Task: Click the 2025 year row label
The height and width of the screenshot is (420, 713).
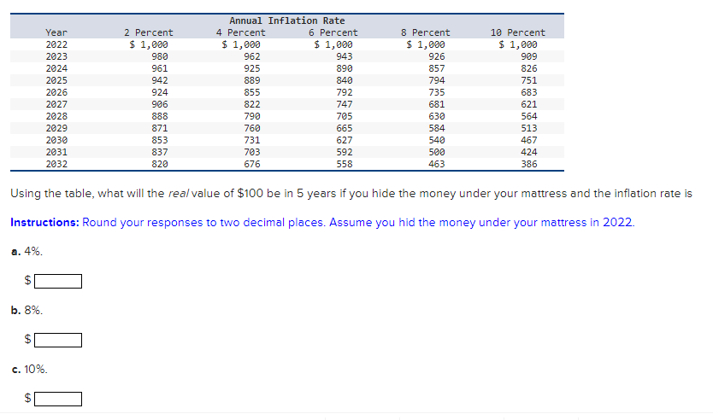Action: pos(56,80)
